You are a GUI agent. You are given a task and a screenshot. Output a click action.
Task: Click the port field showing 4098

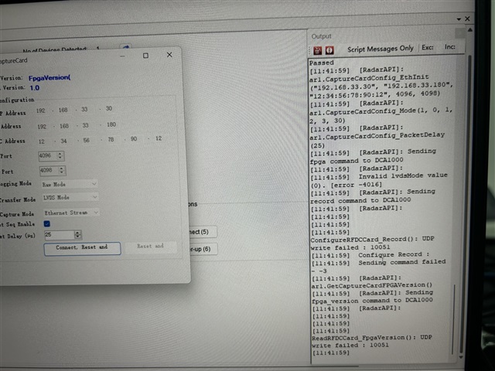click(x=53, y=171)
